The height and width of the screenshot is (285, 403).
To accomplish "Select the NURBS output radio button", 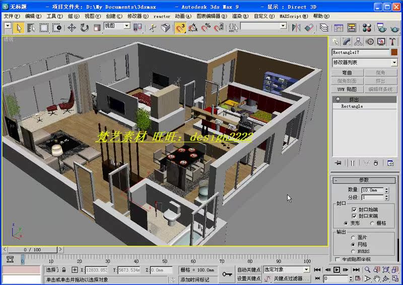I will 353,251.
